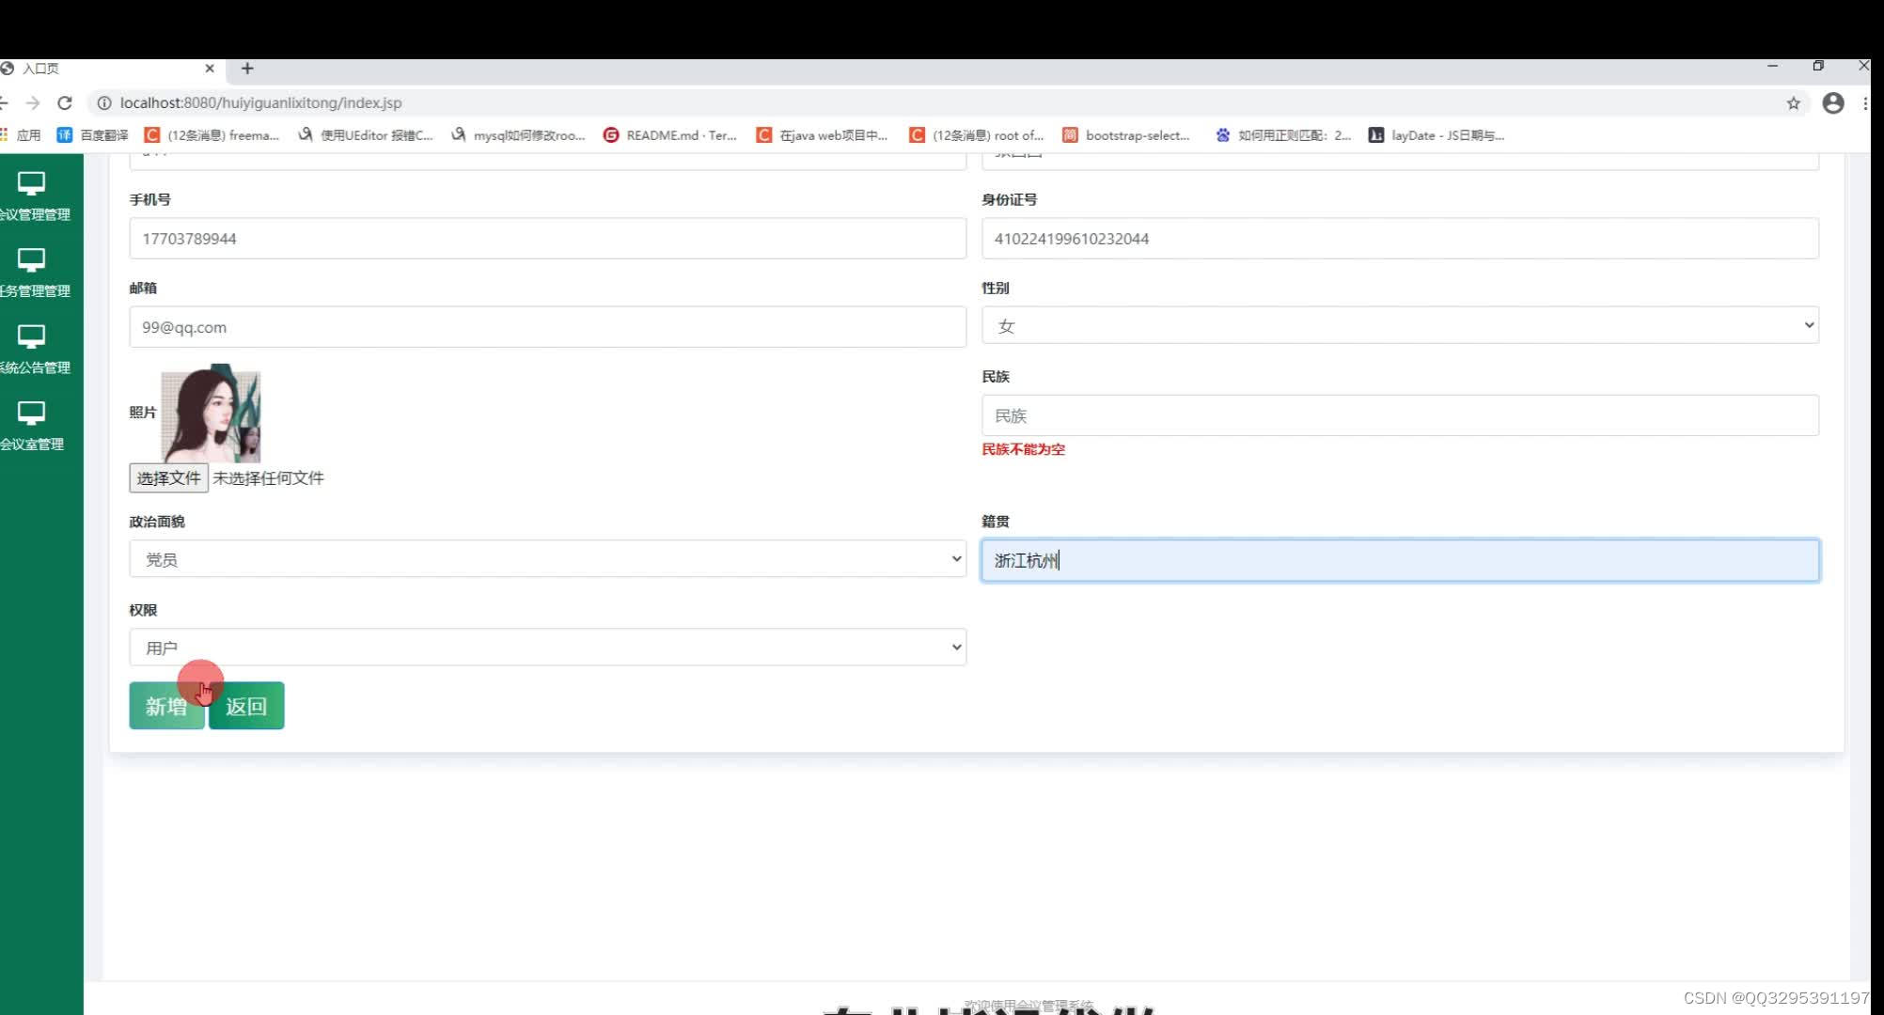Open the 使用UEditor 报错 bookmark
This screenshot has height=1015, width=1884.
tap(366, 135)
